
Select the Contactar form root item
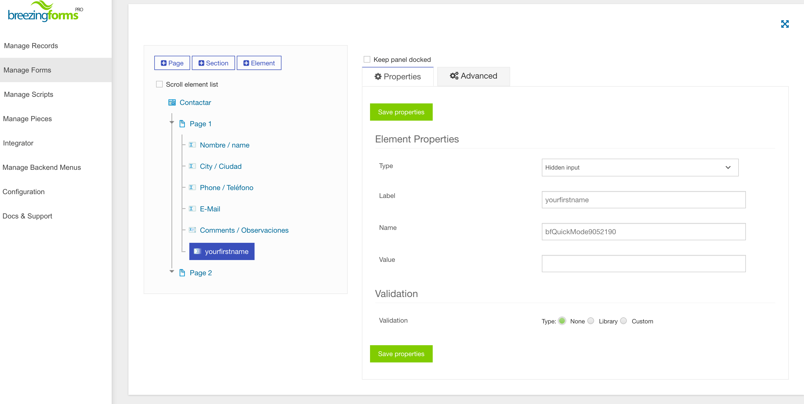(x=195, y=103)
